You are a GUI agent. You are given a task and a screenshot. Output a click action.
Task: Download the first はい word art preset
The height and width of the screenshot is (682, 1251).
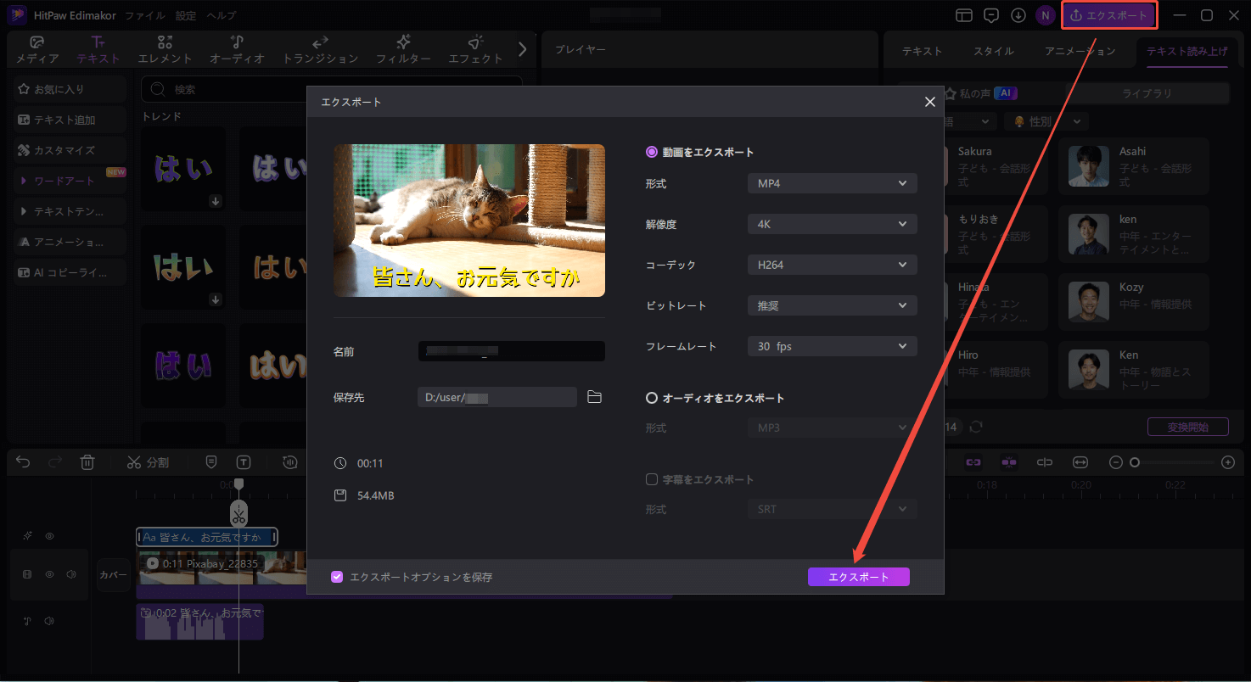click(216, 201)
